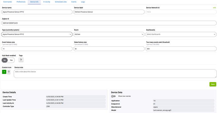Expand the Room dropdown showing Kitchen
The width and height of the screenshot is (217, 113).
[x=109, y=34]
